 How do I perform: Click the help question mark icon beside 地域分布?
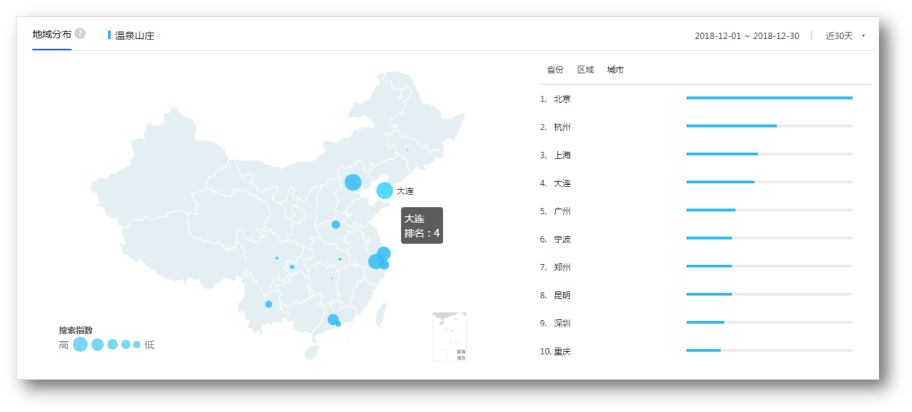coord(80,33)
